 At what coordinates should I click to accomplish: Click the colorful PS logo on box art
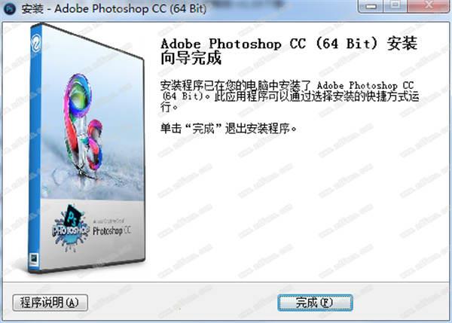[83, 124]
